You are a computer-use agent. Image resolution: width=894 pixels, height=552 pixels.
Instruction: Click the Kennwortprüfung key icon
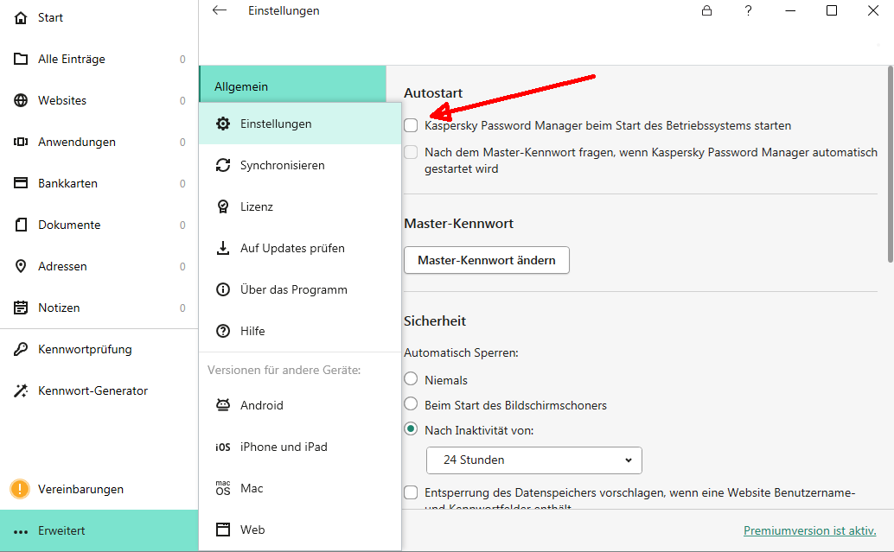[x=21, y=349]
